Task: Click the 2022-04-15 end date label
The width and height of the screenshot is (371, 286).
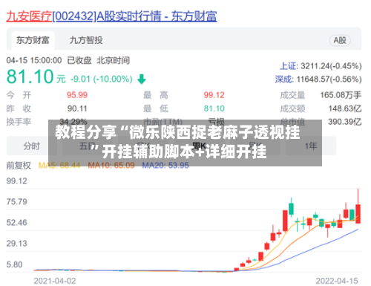Action: [x=337, y=281]
